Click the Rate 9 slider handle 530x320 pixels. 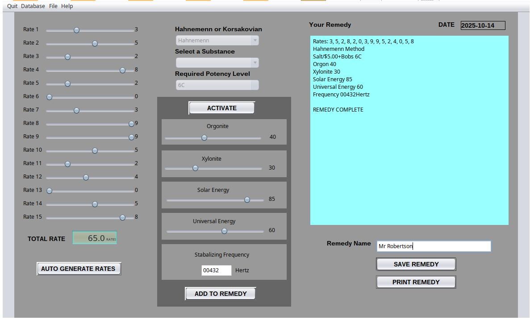(x=131, y=137)
